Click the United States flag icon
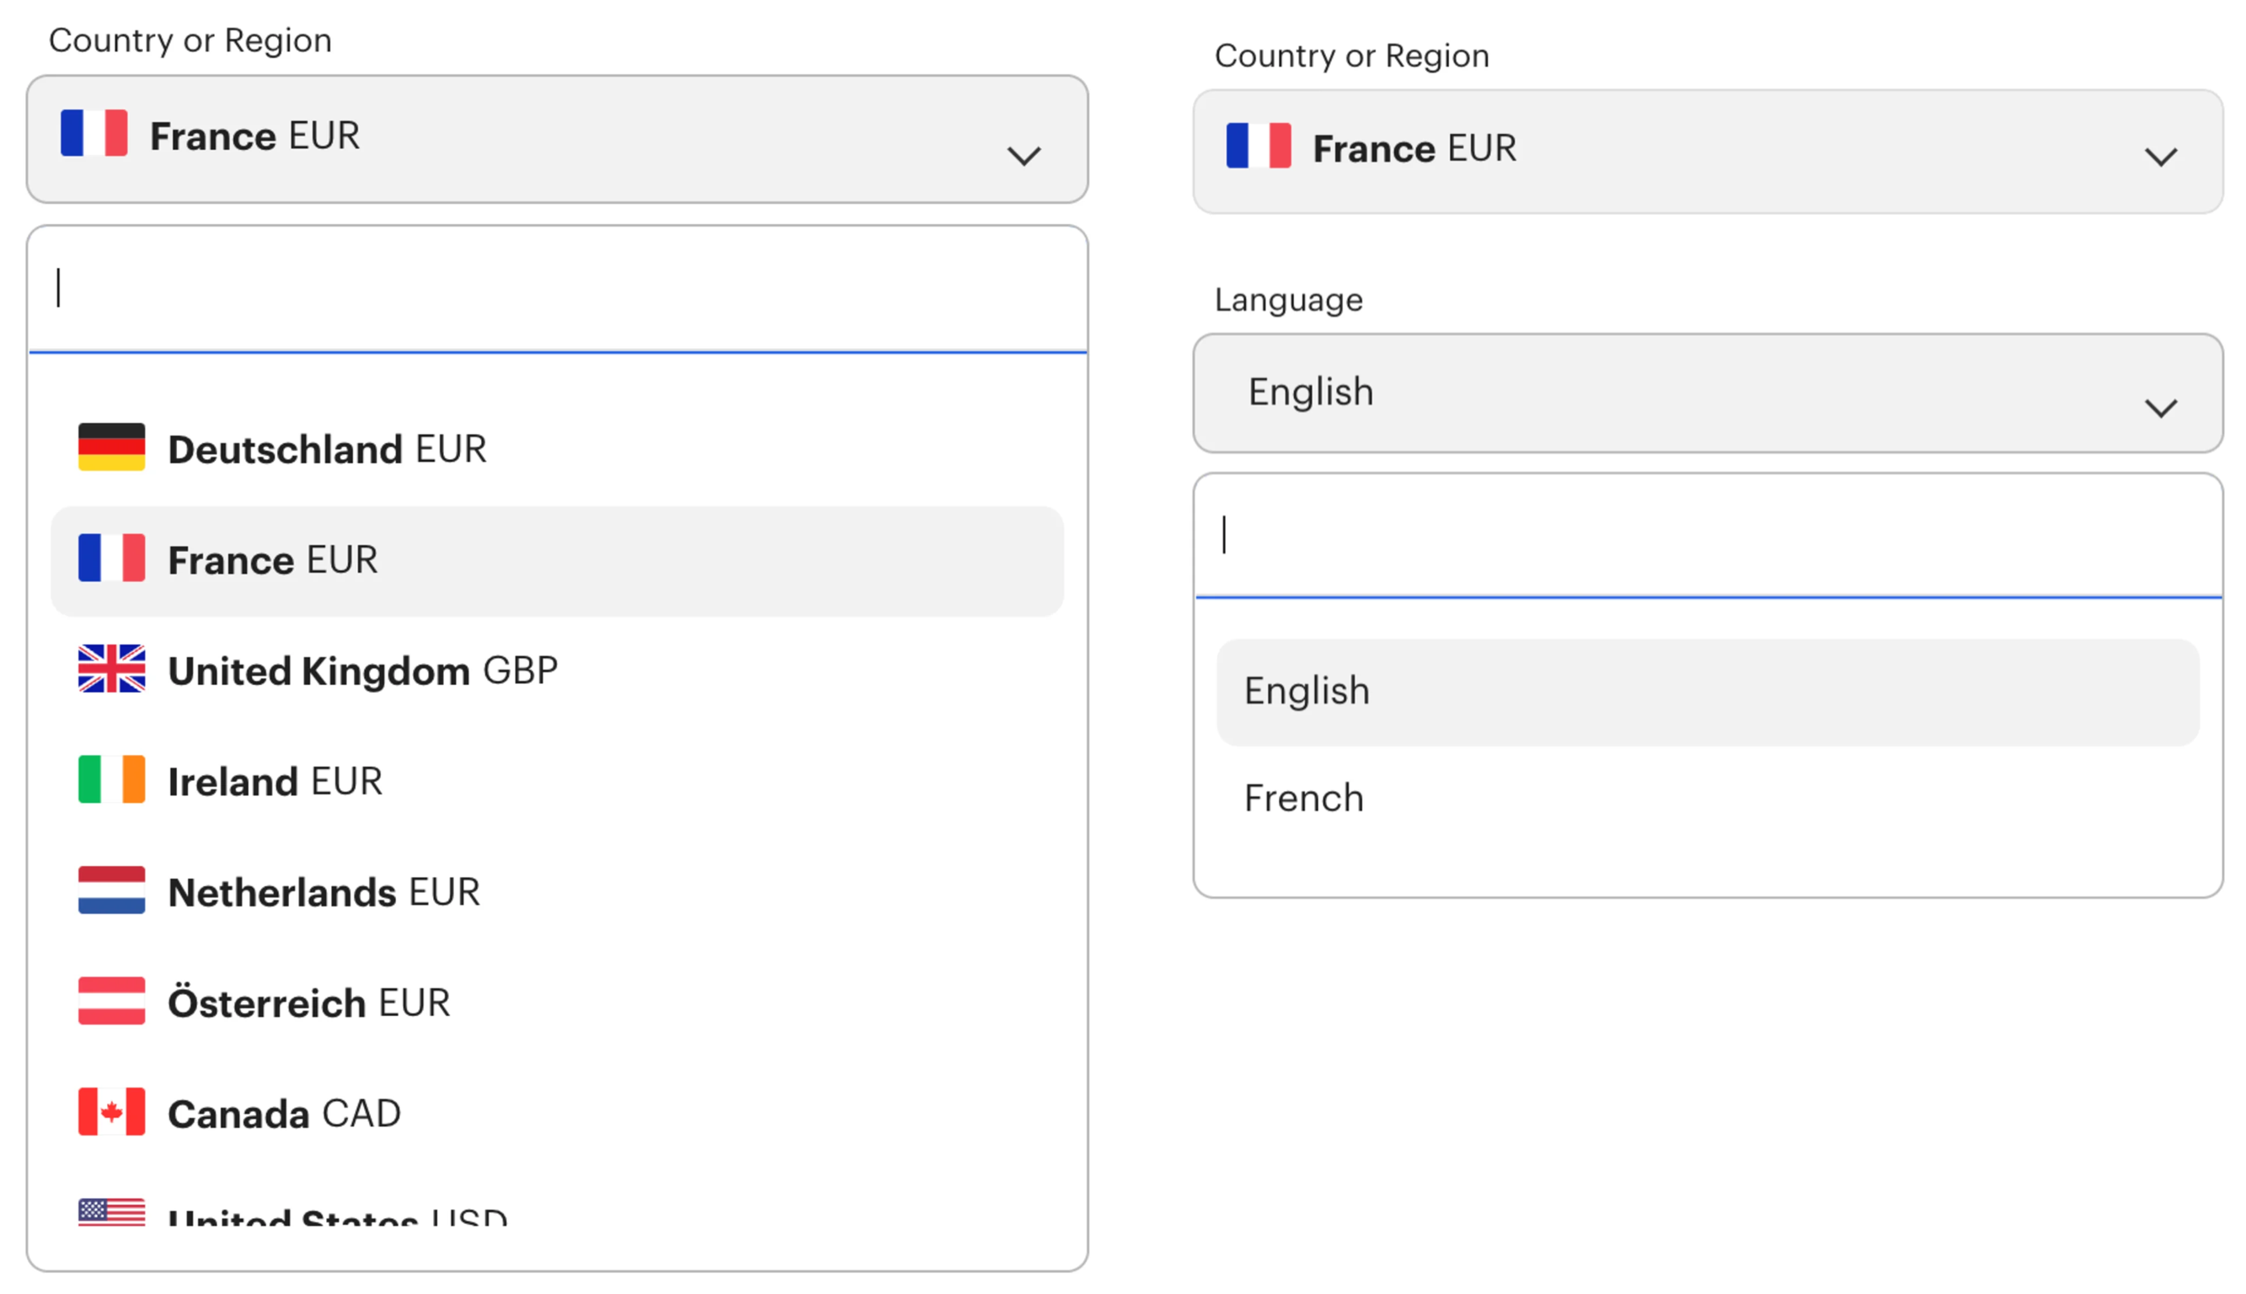The width and height of the screenshot is (2246, 1294). pyautogui.click(x=111, y=1212)
